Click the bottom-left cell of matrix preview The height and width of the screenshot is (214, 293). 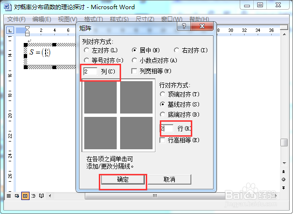[100, 133]
